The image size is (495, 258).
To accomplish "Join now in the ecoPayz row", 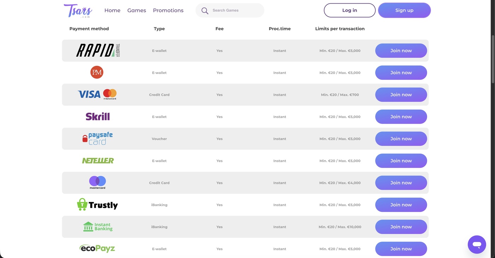I will [x=401, y=249].
